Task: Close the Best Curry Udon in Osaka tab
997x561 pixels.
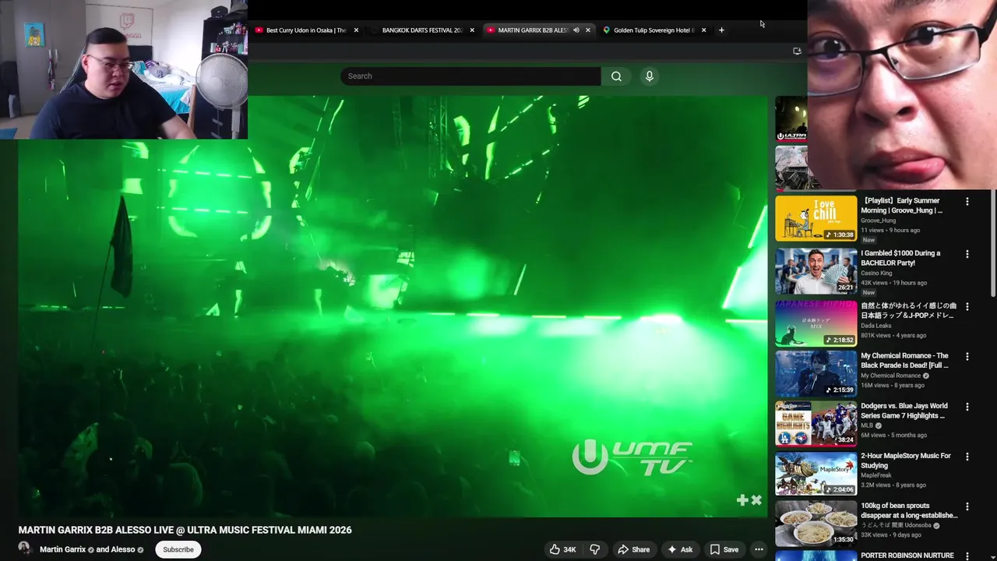Action: tap(356, 30)
